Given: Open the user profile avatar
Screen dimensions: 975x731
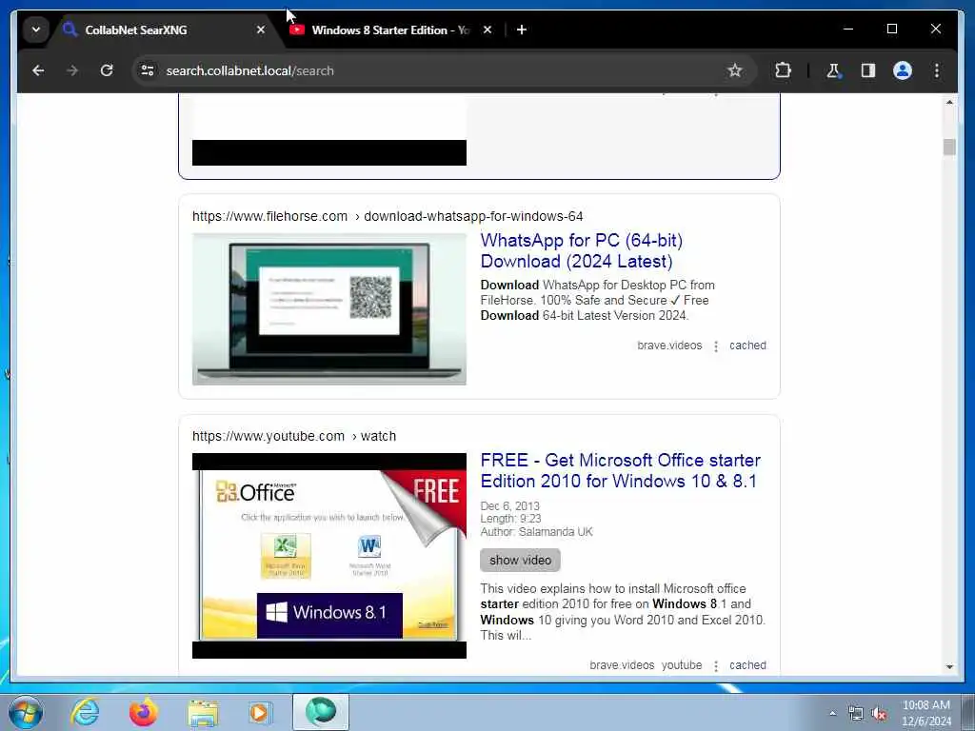Looking at the screenshot, I should 903,70.
